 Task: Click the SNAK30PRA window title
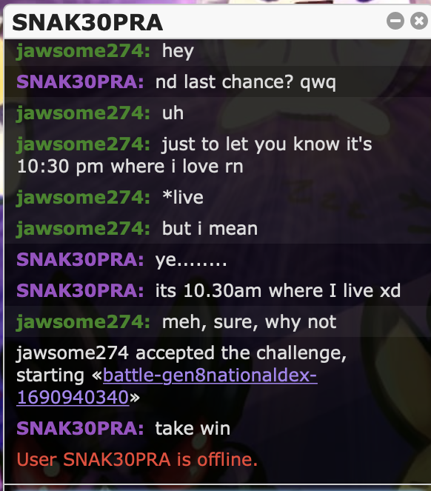coord(87,22)
